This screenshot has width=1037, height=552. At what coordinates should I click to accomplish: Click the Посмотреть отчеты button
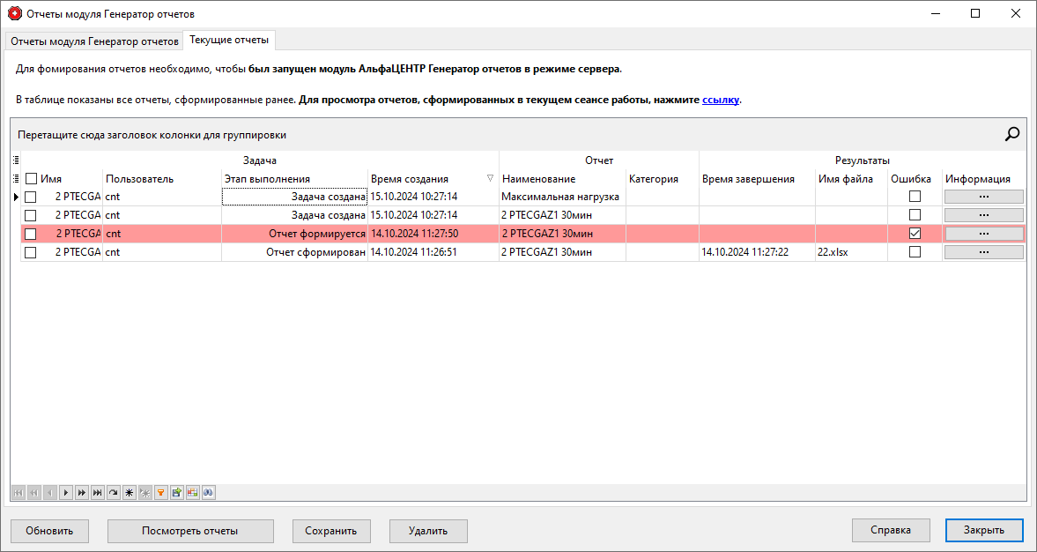pos(190,531)
